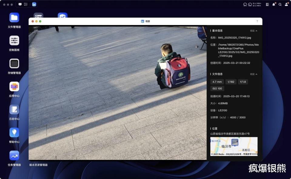Check the CPU usage gauge icon
Screen dimensions: 291x179
[x=245, y=5]
